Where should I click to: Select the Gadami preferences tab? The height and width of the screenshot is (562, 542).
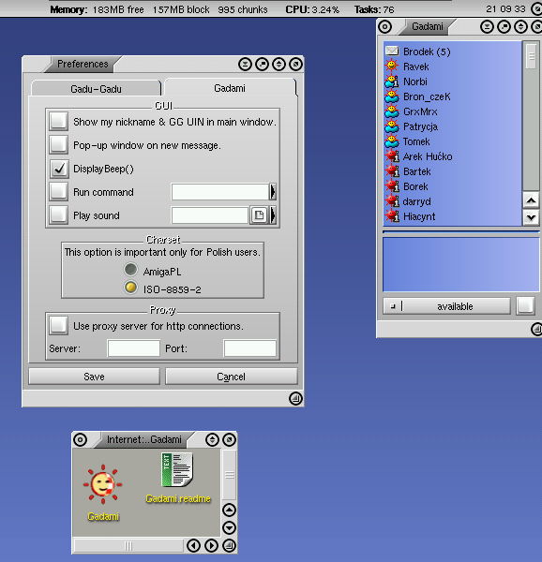pyautogui.click(x=230, y=88)
